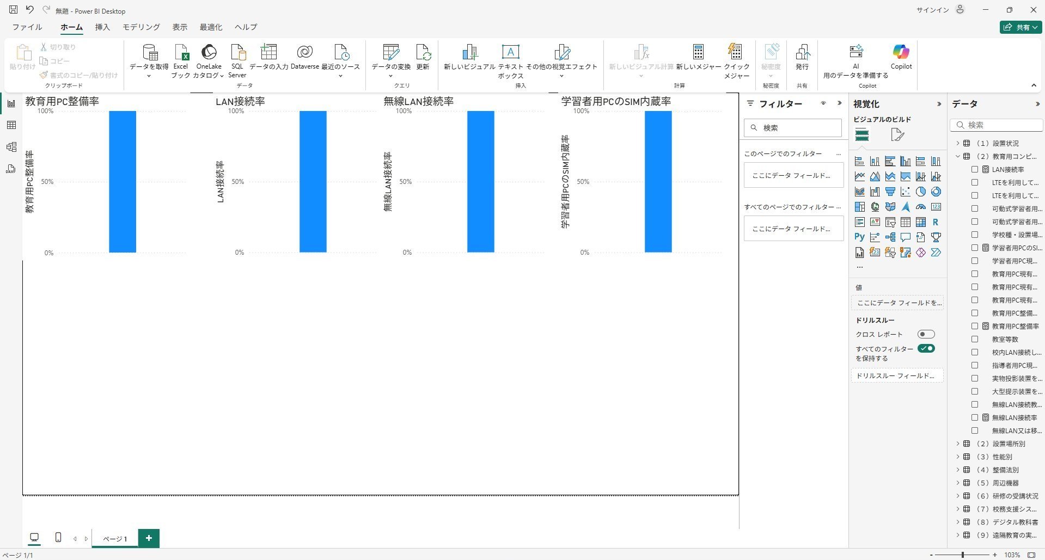This screenshot has width=1045, height=560.
Task: Add a new page with plus button
Action: pyautogui.click(x=149, y=538)
